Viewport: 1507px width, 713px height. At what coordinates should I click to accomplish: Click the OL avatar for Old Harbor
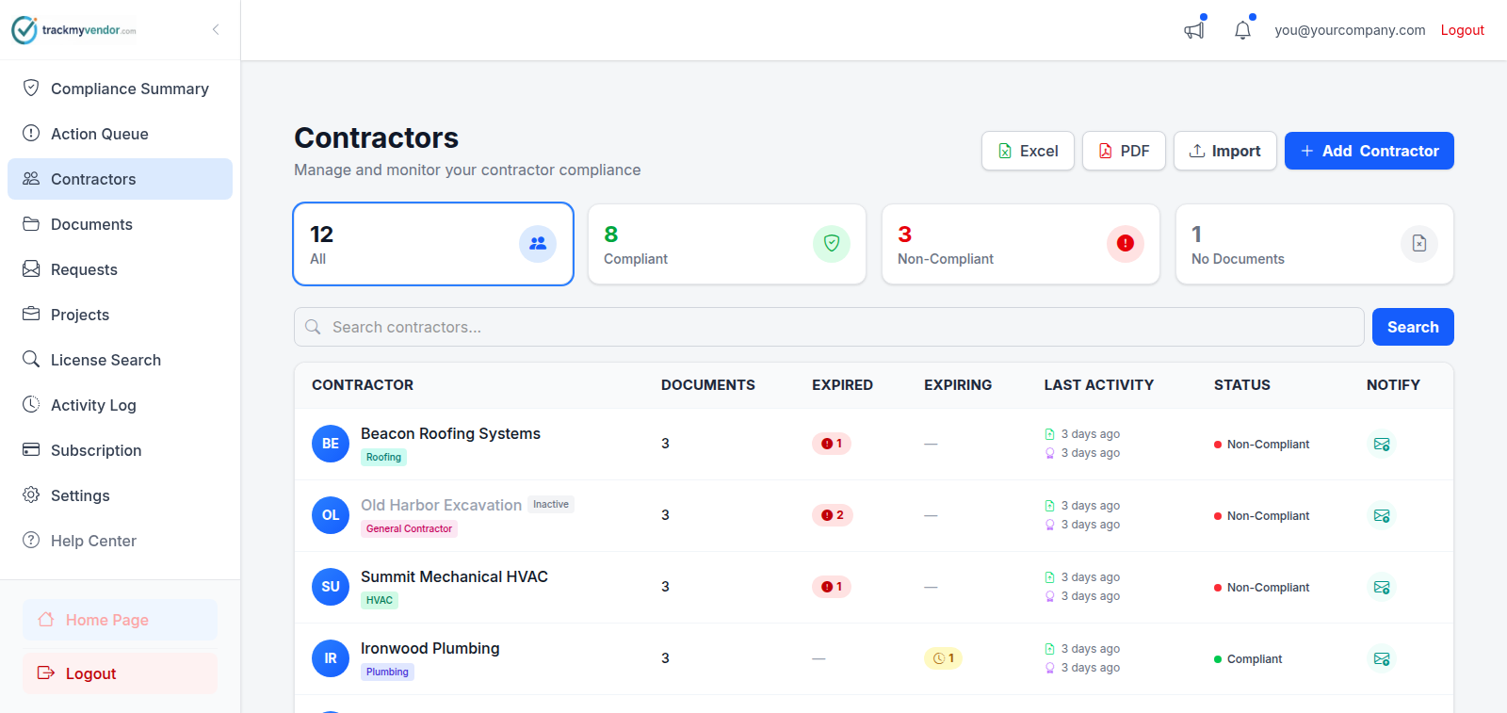tap(331, 515)
